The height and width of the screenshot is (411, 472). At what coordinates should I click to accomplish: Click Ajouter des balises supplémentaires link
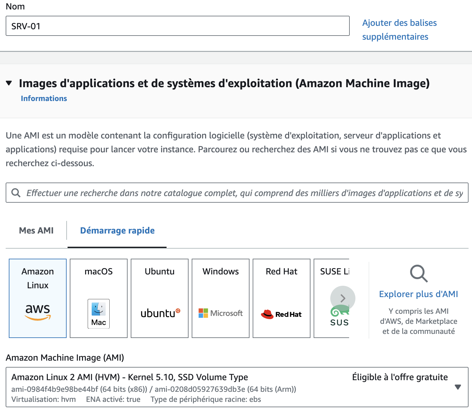click(x=399, y=30)
